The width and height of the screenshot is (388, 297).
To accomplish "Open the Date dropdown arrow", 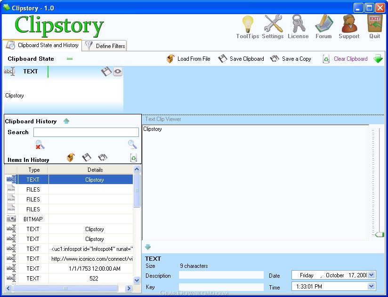I will point(371,275).
